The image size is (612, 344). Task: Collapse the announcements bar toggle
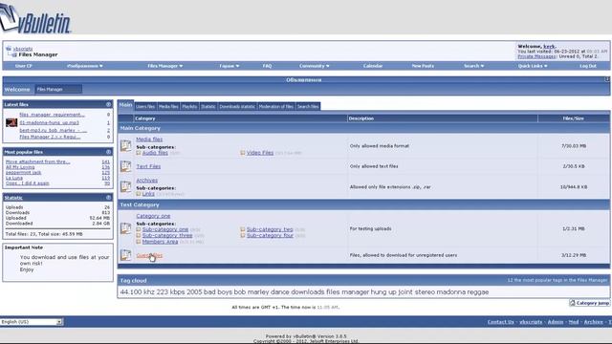click(x=607, y=79)
